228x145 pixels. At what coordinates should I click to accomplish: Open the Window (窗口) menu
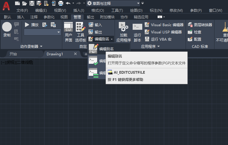click(215, 11)
